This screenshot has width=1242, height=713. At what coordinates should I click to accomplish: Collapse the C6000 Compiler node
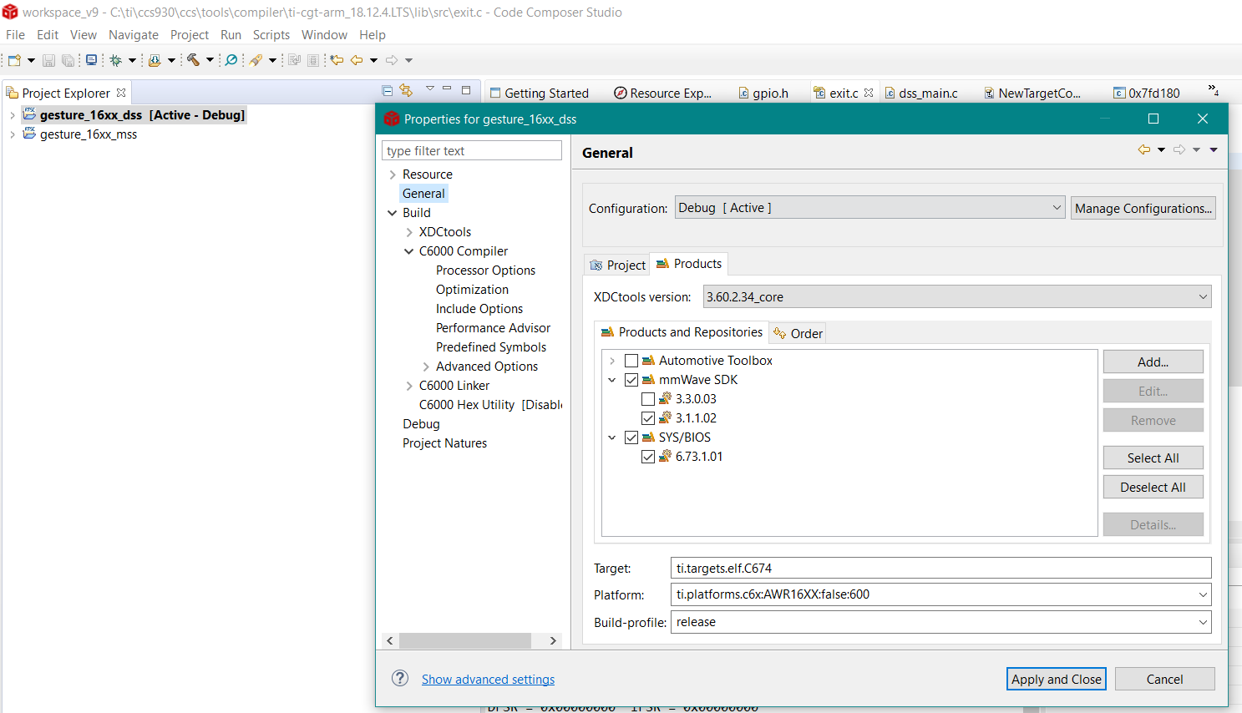click(x=409, y=251)
